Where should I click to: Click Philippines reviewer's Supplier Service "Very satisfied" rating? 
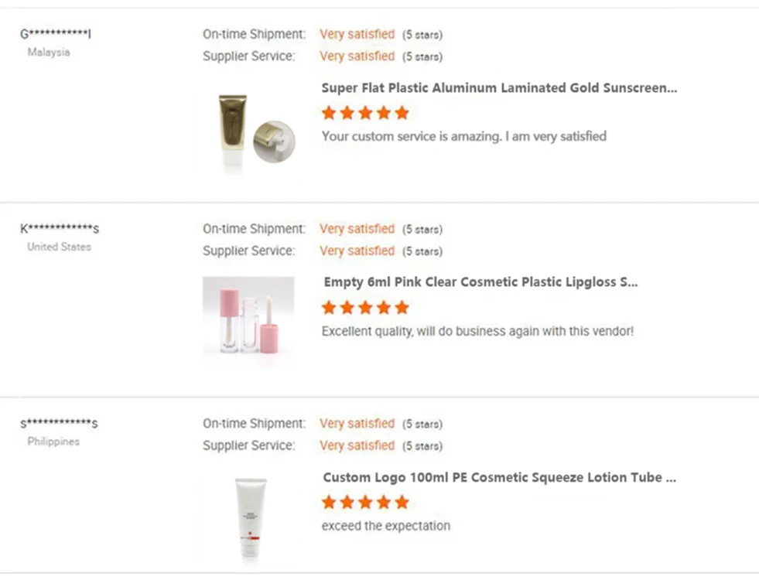pyautogui.click(x=357, y=445)
